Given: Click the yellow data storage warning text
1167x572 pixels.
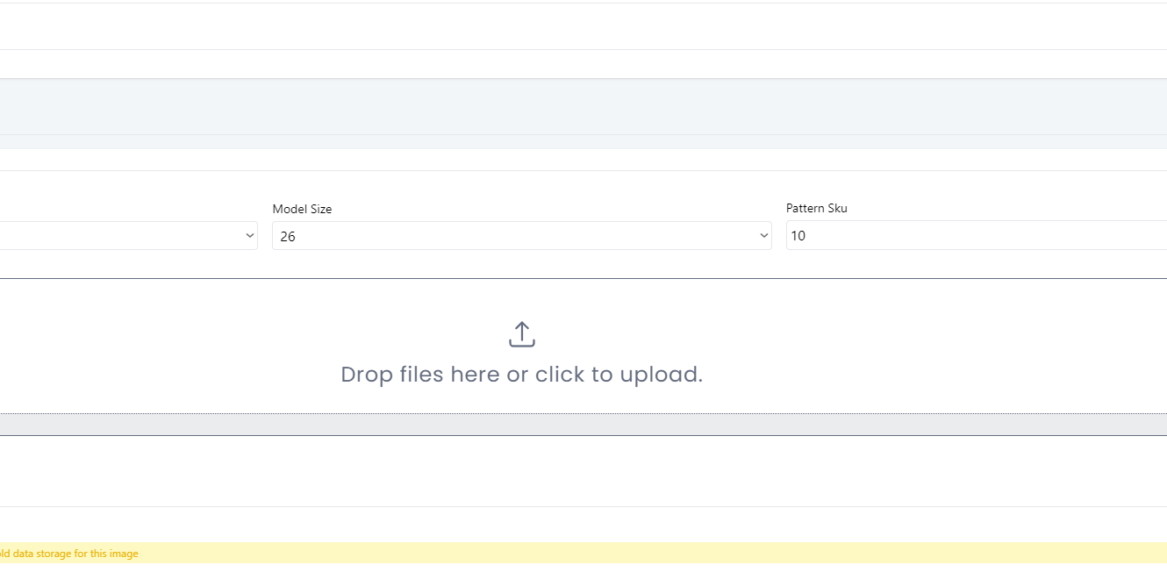Looking at the screenshot, I should click(x=68, y=554).
